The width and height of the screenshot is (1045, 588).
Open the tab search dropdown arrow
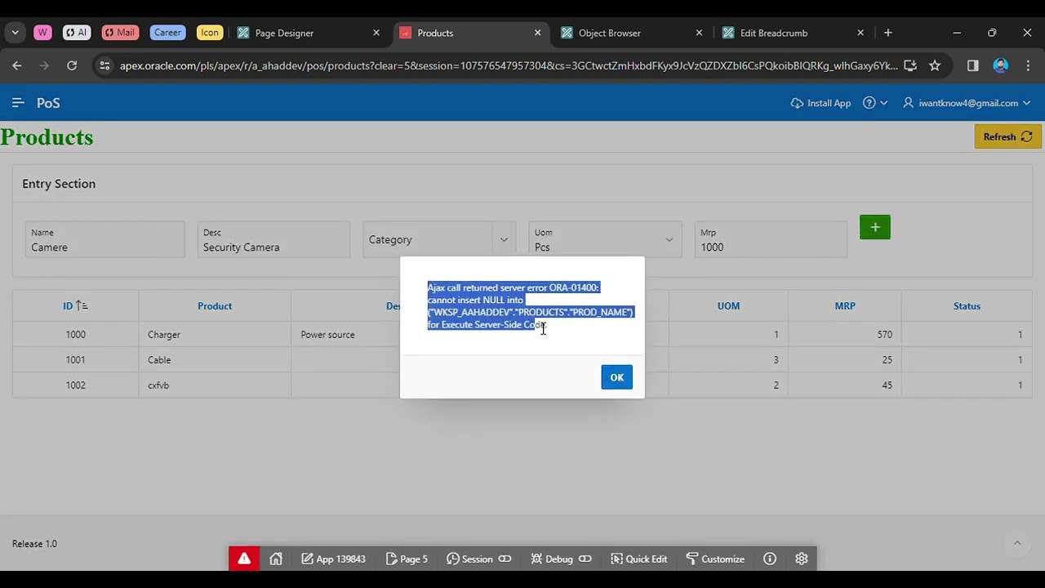pos(16,33)
